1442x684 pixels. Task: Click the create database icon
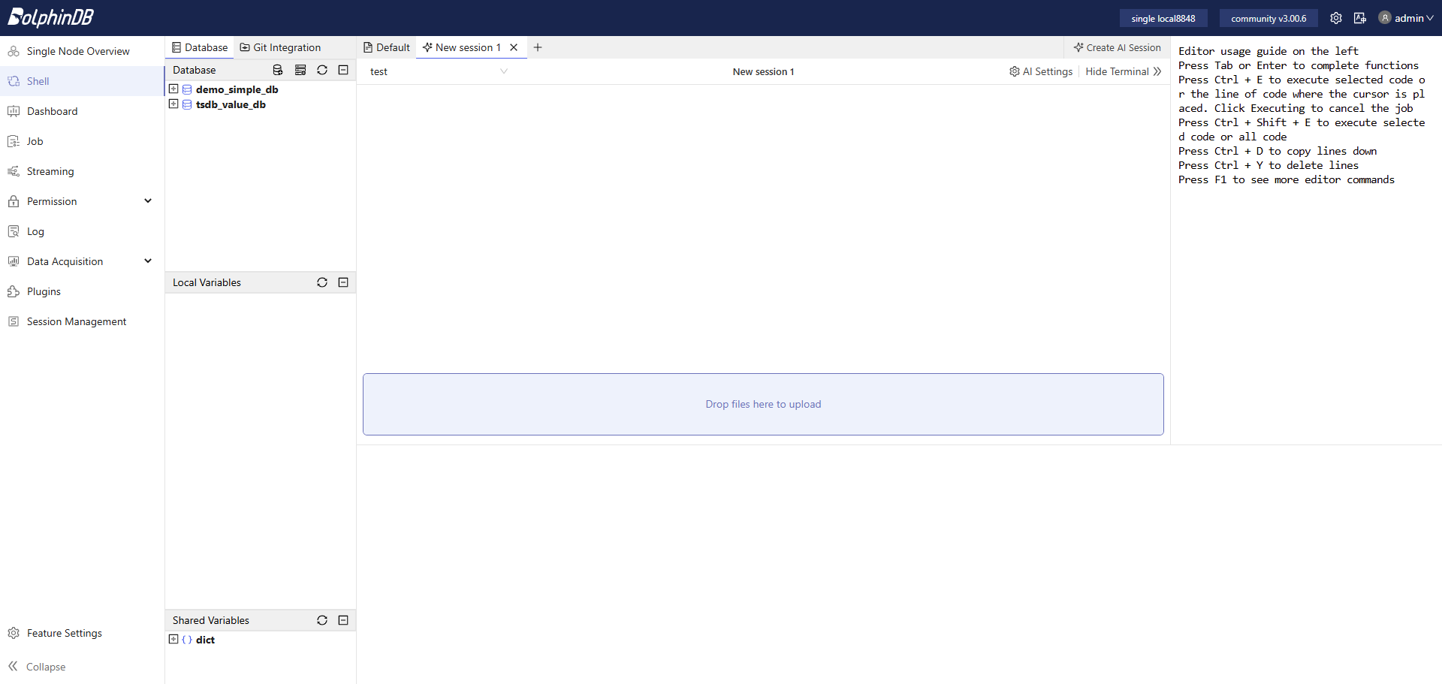coord(278,70)
